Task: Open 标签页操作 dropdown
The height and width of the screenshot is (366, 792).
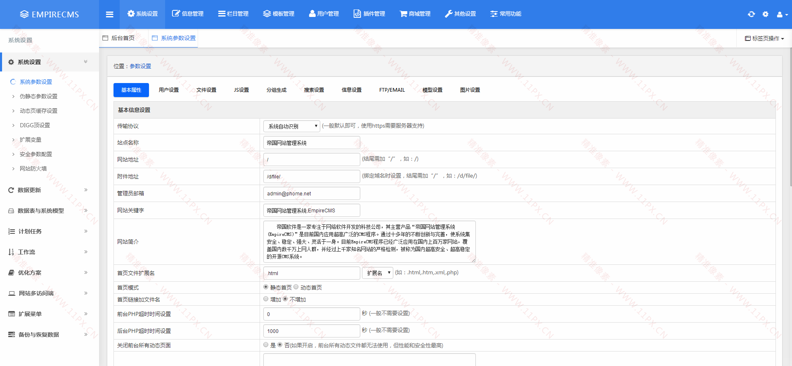Action: click(764, 38)
